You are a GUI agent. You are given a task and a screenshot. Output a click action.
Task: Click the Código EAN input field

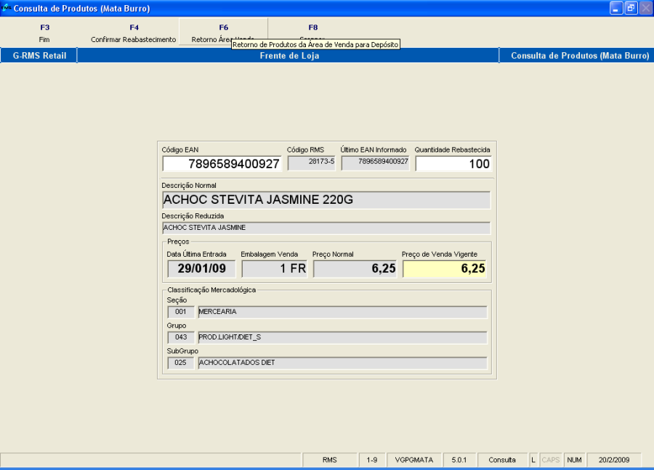(x=222, y=164)
